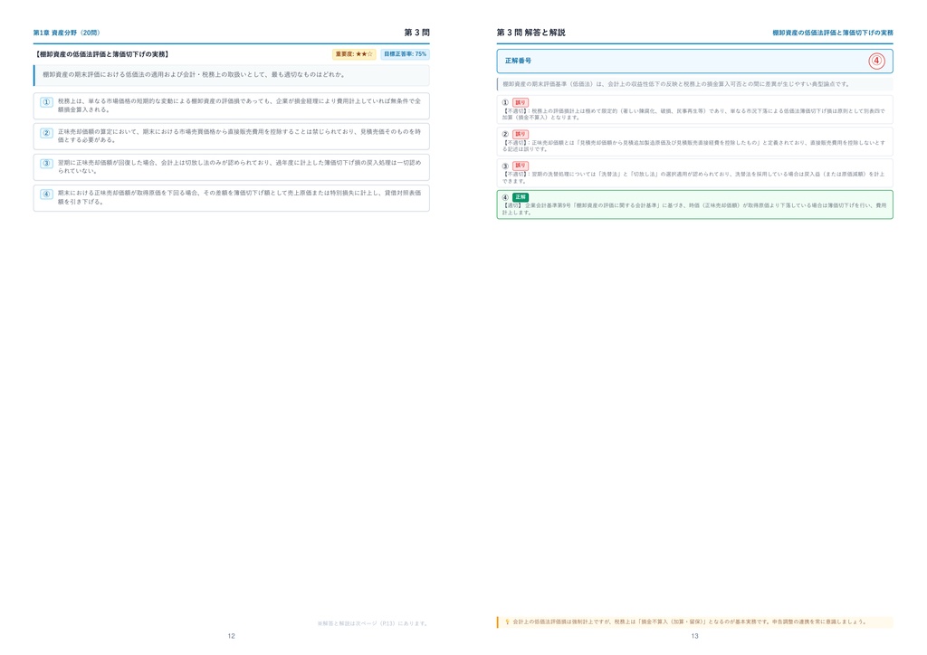Click page number 12

pos(231,636)
